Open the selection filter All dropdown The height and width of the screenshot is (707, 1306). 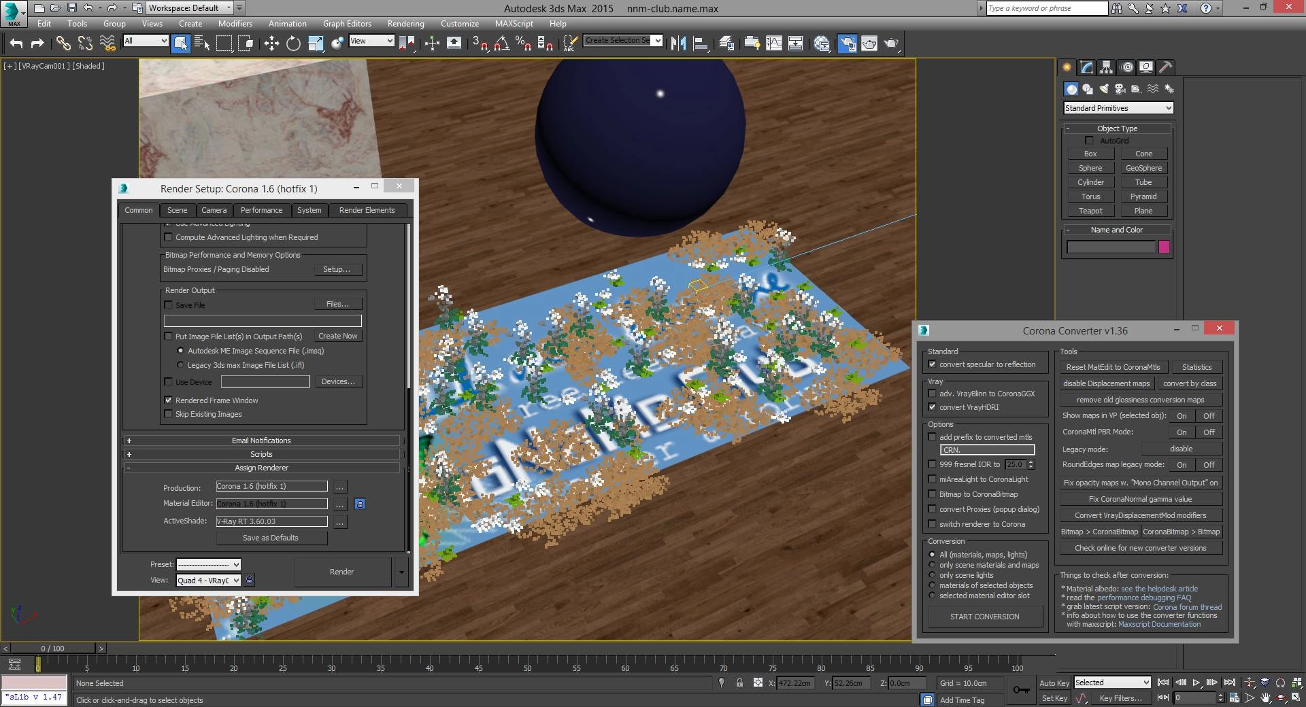(x=146, y=41)
